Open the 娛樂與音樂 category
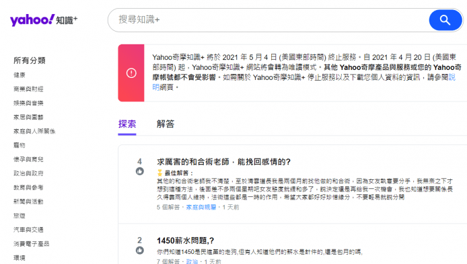The width and height of the screenshot is (467, 264). 28,103
